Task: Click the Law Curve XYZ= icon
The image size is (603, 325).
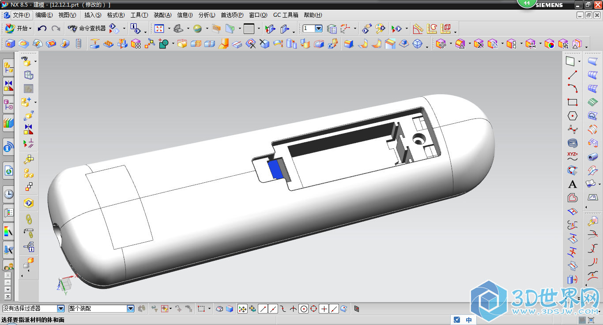Action: 573,156
